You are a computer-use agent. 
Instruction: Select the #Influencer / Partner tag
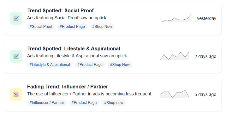(47, 103)
